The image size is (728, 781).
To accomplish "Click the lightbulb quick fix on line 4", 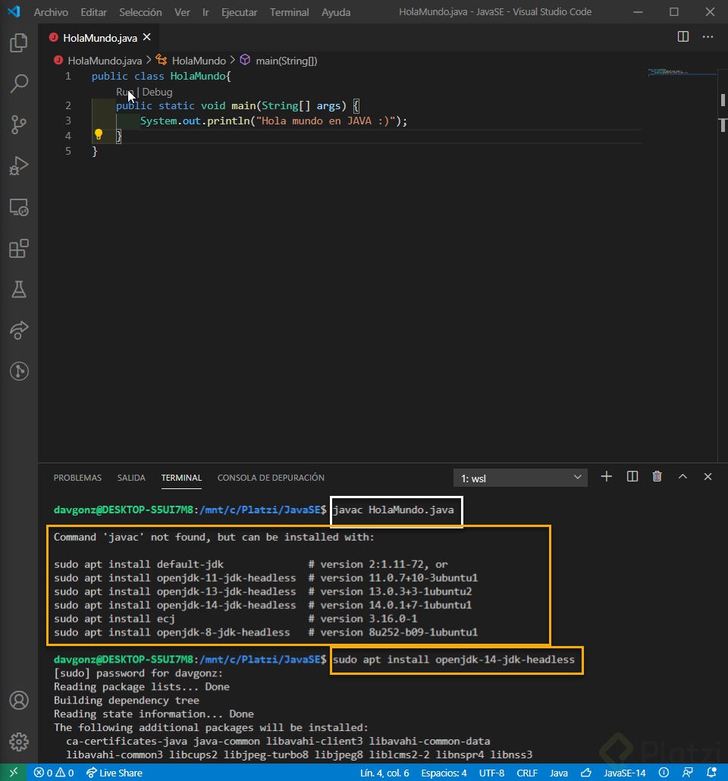I will tap(98, 135).
